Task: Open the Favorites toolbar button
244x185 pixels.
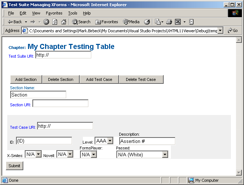Action: click(x=107, y=22)
